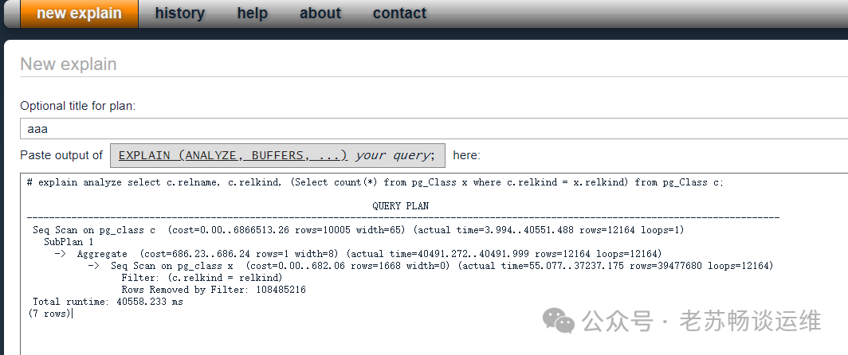
Task: Click the EXPLAIN (ANALYZE, BUFFERS, ...) link
Action: pos(232,155)
